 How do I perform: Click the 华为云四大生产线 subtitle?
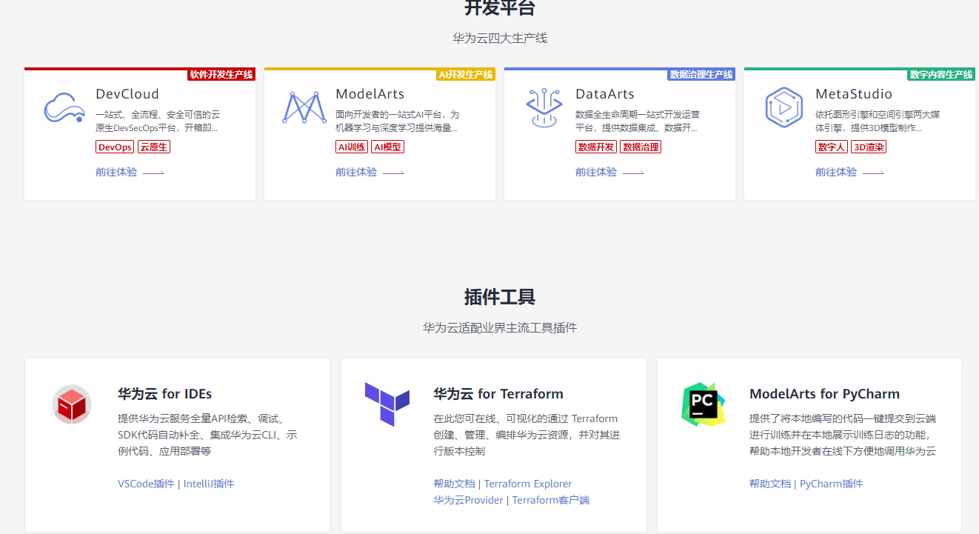500,38
